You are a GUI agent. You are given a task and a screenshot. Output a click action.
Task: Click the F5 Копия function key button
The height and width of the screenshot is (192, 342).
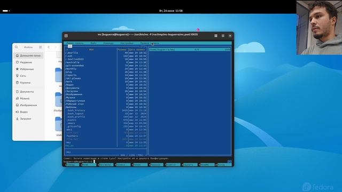click(139, 165)
